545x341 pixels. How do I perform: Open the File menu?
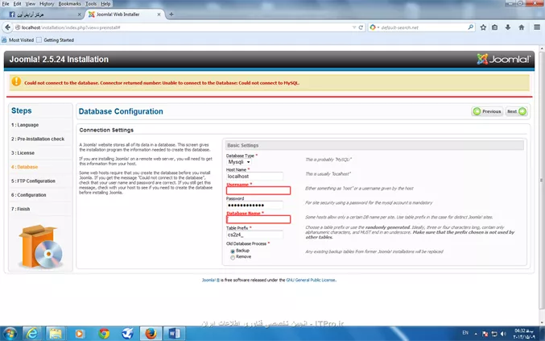click(6, 4)
